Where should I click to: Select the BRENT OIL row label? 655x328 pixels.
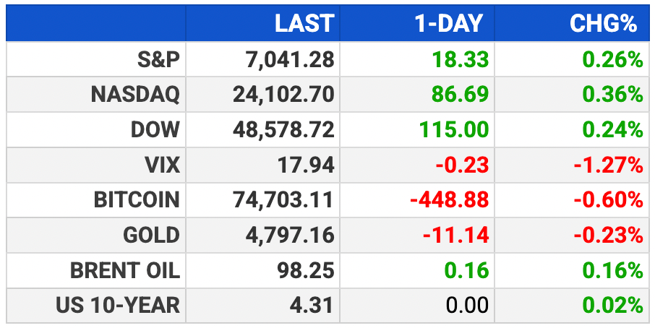click(125, 271)
